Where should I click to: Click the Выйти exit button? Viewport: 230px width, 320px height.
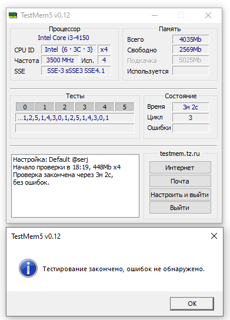(180, 208)
